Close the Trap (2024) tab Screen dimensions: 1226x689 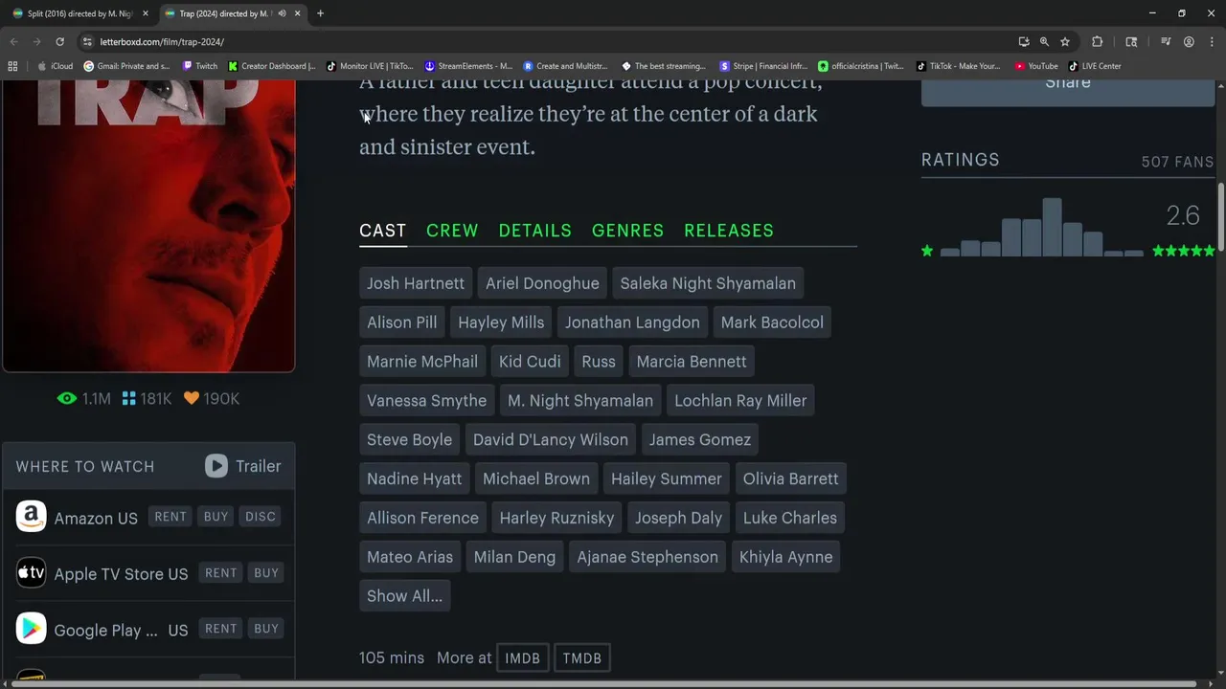tap(297, 13)
